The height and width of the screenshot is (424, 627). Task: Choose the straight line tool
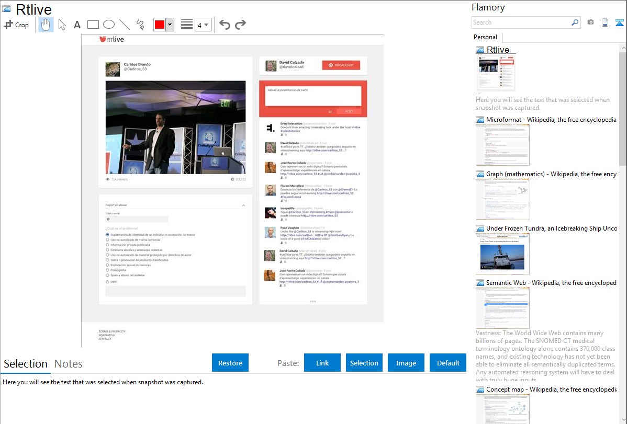[x=125, y=25]
